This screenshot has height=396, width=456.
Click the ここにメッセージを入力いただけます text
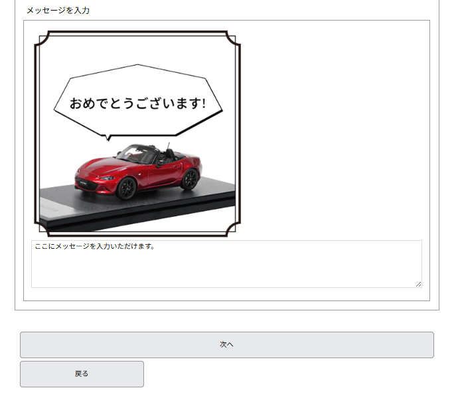[x=94, y=247]
